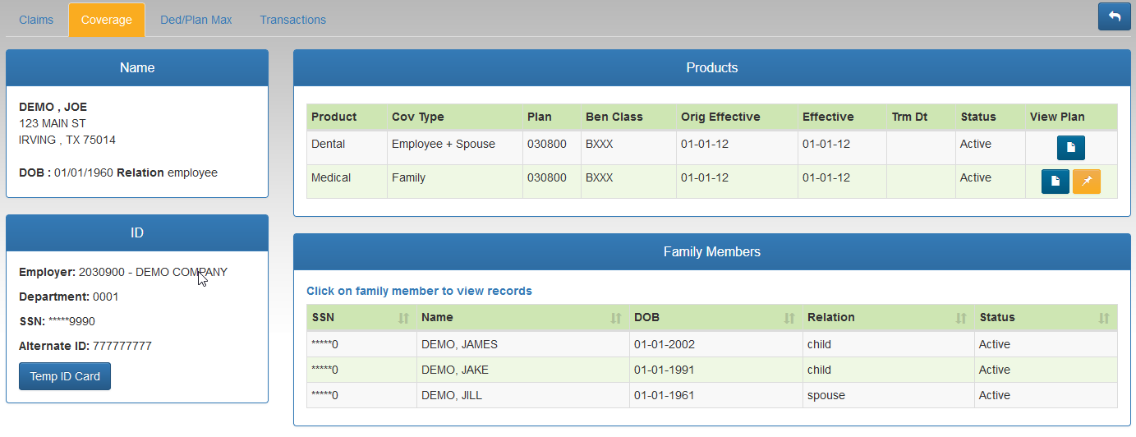This screenshot has height=437, width=1136.
Task: Click the DOB 01-01-1991 cell
Action: click(716, 370)
